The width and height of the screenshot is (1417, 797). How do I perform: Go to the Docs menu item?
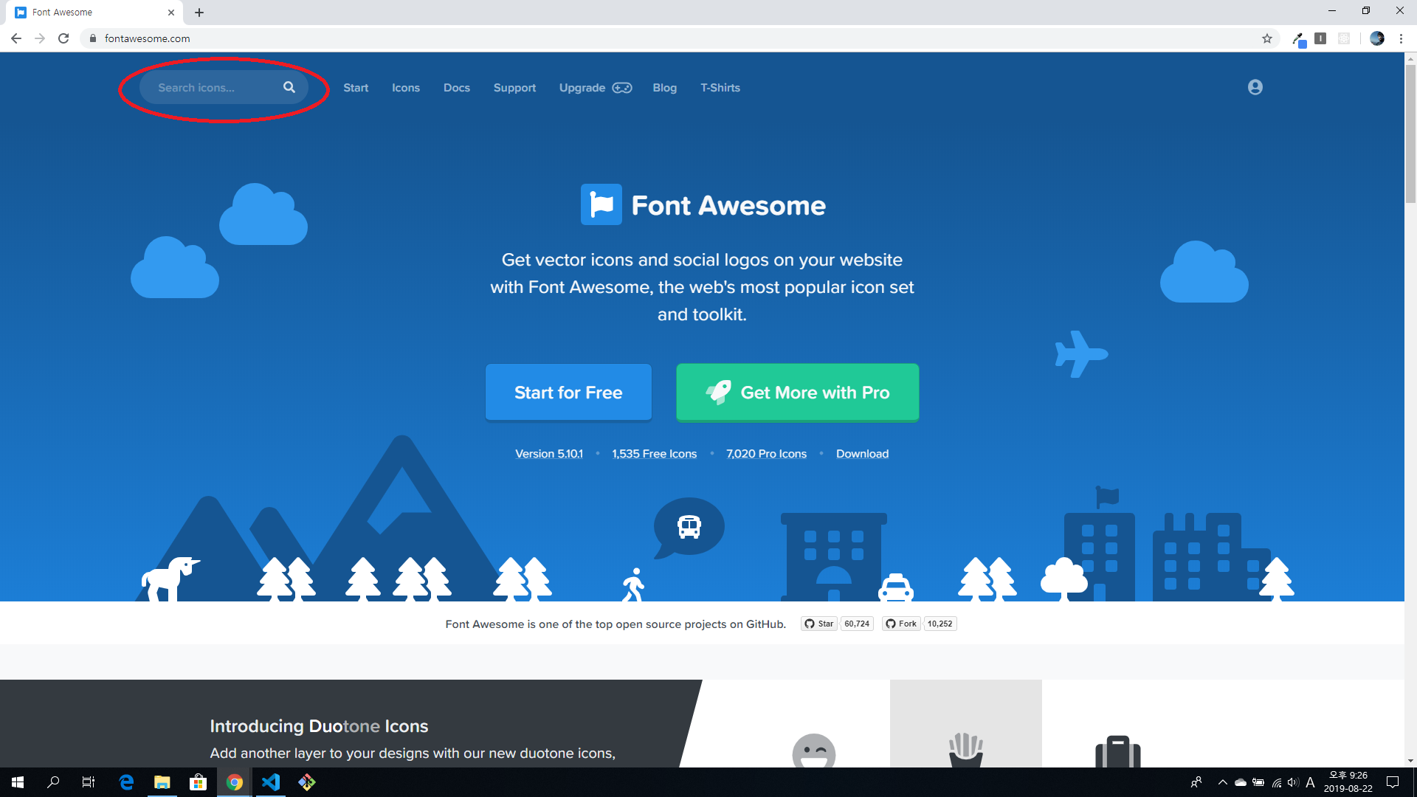(456, 88)
